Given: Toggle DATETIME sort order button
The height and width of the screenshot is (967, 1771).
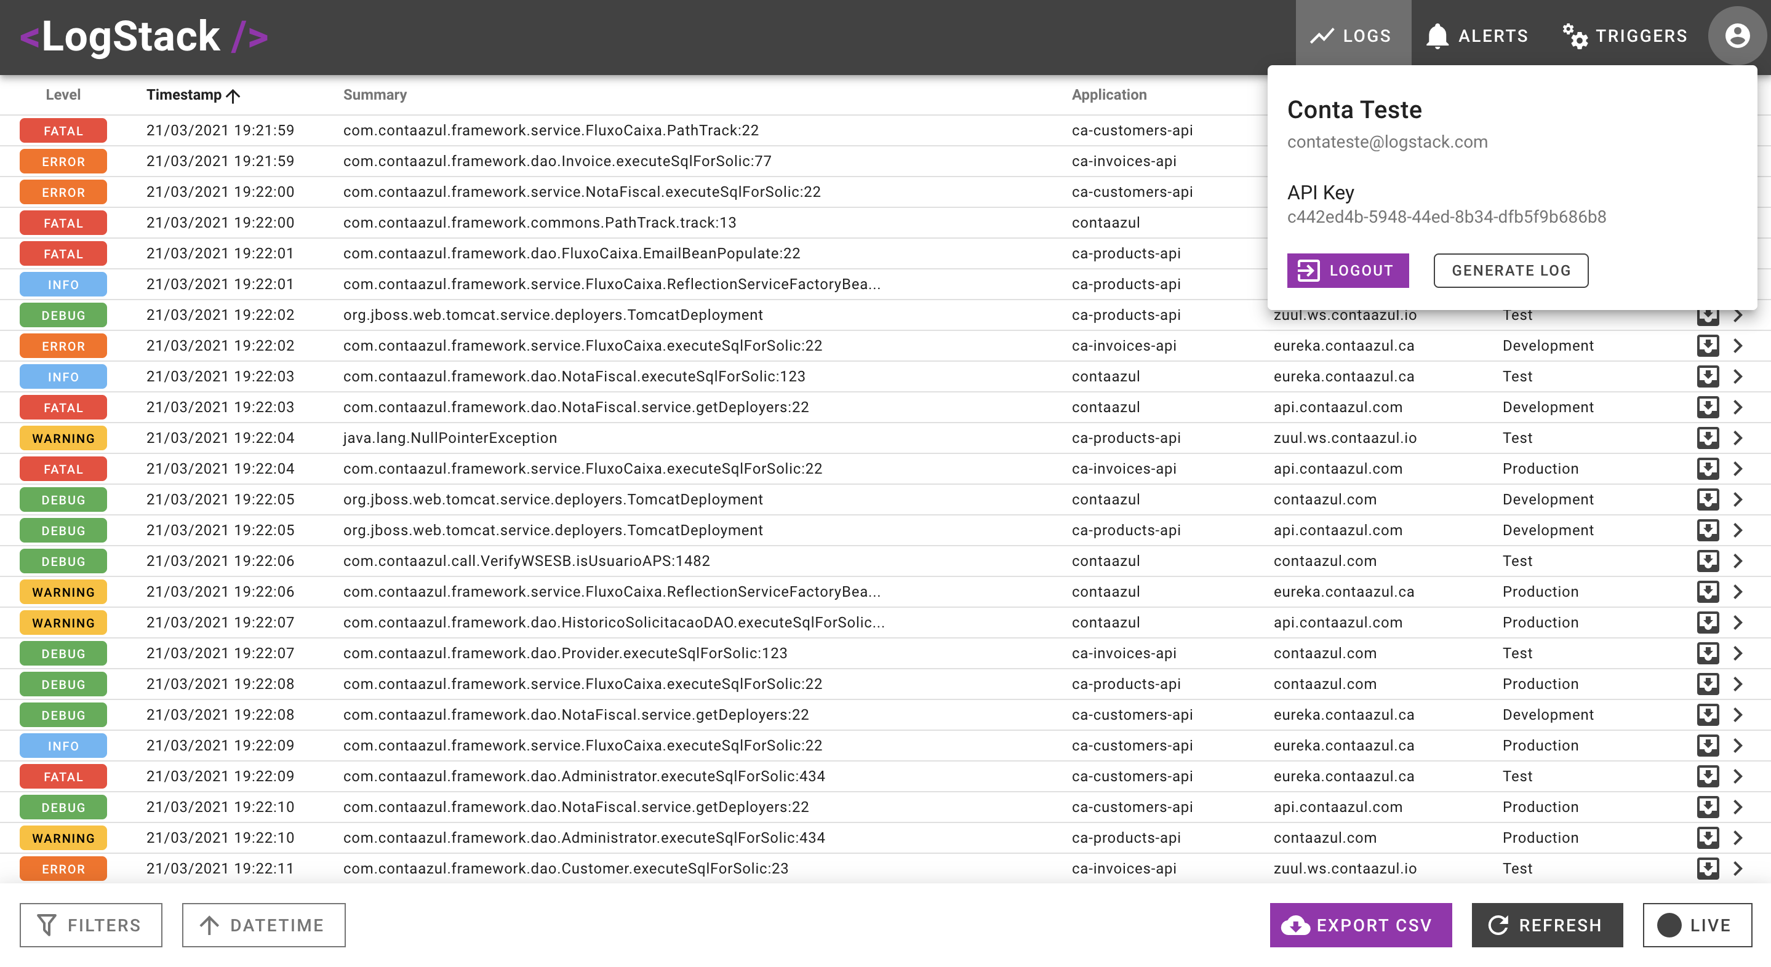Looking at the screenshot, I should pyautogui.click(x=263, y=925).
